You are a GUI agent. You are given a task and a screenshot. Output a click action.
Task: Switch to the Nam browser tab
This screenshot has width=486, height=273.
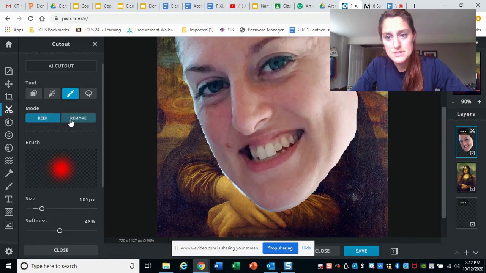pos(261,6)
